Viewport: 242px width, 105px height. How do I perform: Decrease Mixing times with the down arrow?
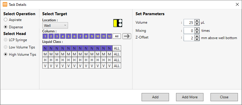pyautogui.click(x=196, y=32)
